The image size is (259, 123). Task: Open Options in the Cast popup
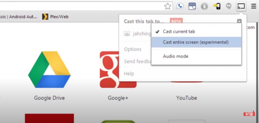133,49
